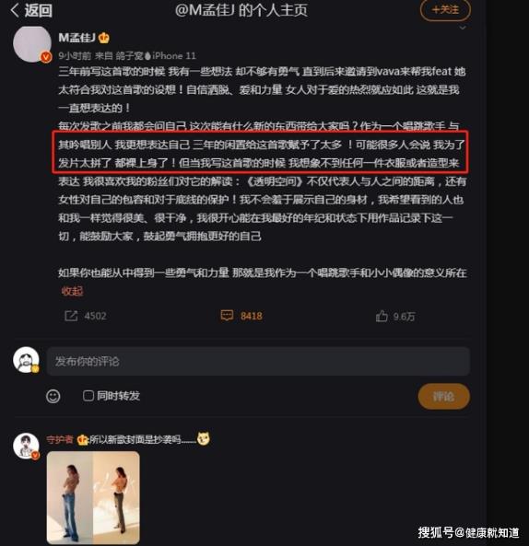Like the post with thumbs-up 9.6万
This screenshot has width=529, height=546.
pyautogui.click(x=395, y=316)
